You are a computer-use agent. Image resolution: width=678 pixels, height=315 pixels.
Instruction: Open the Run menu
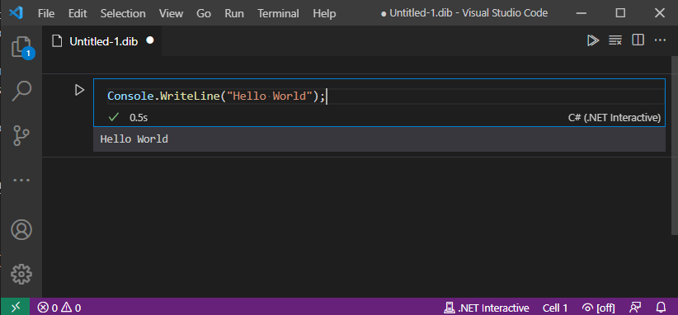234,13
